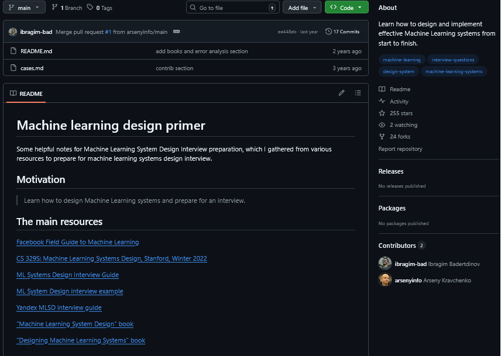
Task: Click the pencil edit README icon
Action: [342, 93]
